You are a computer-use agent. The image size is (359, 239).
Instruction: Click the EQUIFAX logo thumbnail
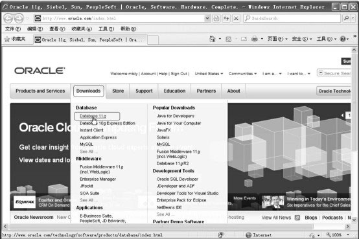click(x=25, y=201)
